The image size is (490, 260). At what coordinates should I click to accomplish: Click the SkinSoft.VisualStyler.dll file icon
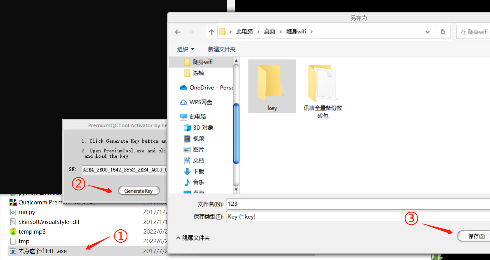click(13, 222)
